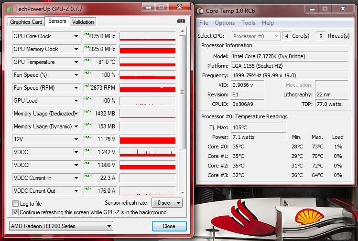Viewport: 358px width, 241px height.
Task: Open the Sensor refresh rate dropdown
Action: tap(167, 203)
